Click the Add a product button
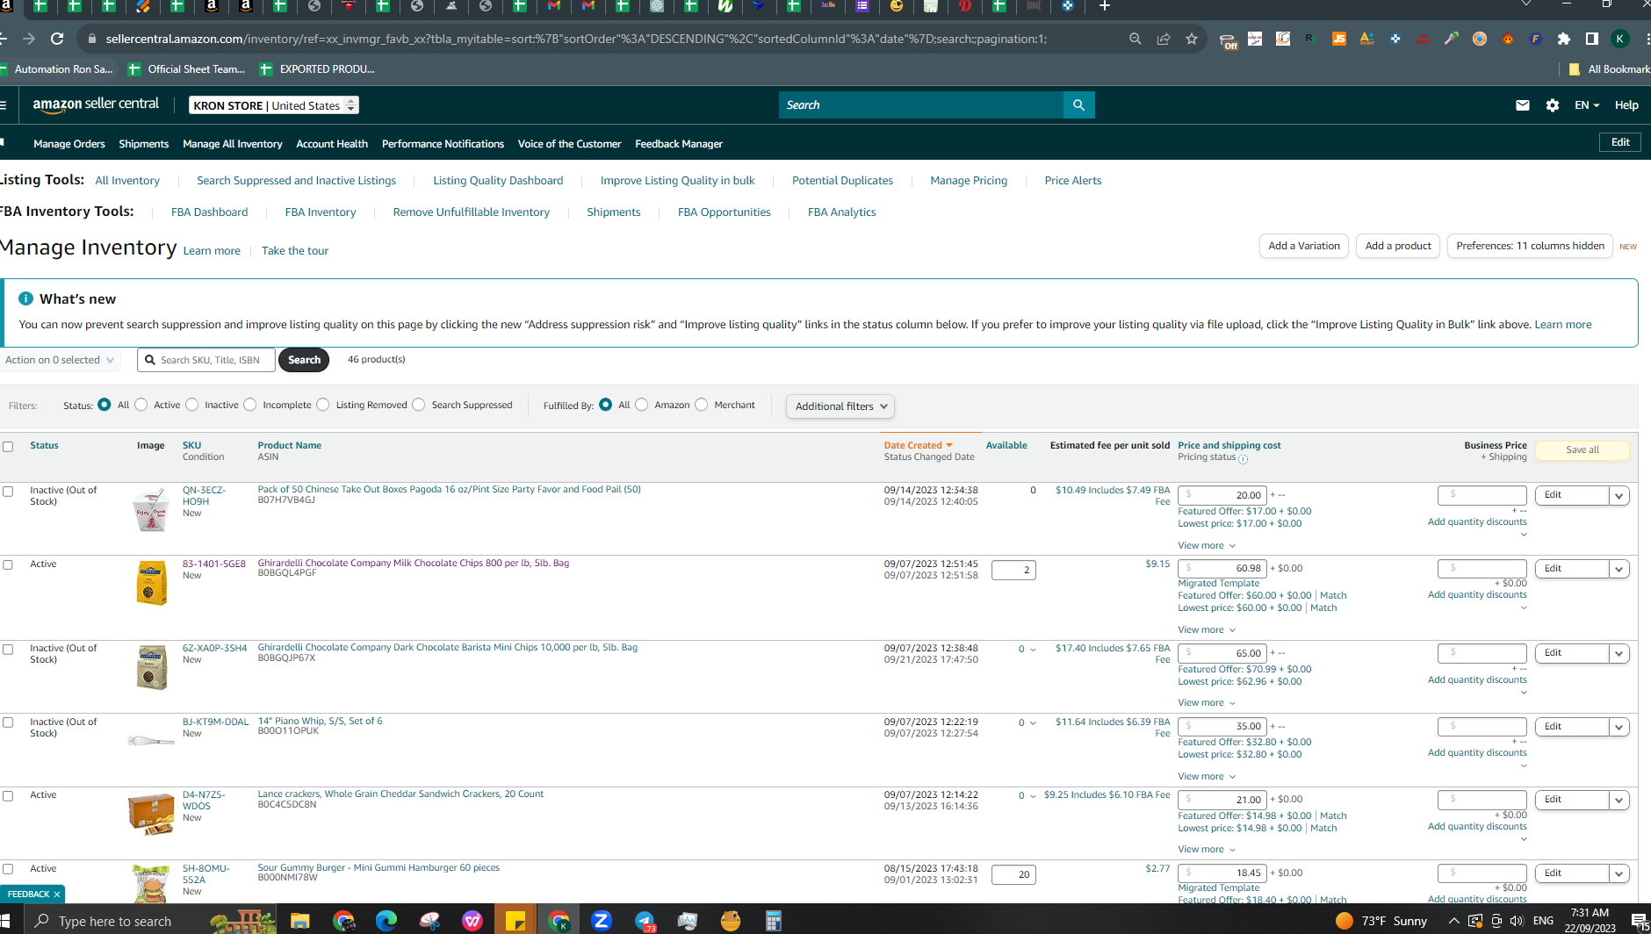The image size is (1651, 934). click(1398, 246)
